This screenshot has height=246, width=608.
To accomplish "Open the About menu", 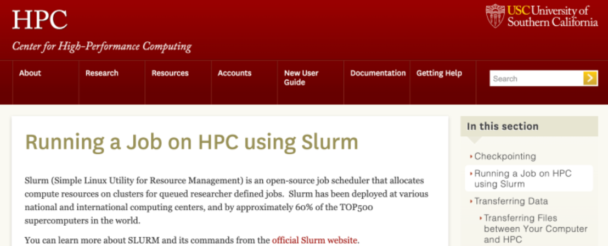I will coord(30,73).
